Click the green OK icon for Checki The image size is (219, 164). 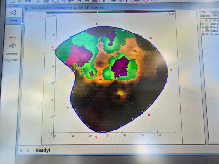tap(207, 27)
